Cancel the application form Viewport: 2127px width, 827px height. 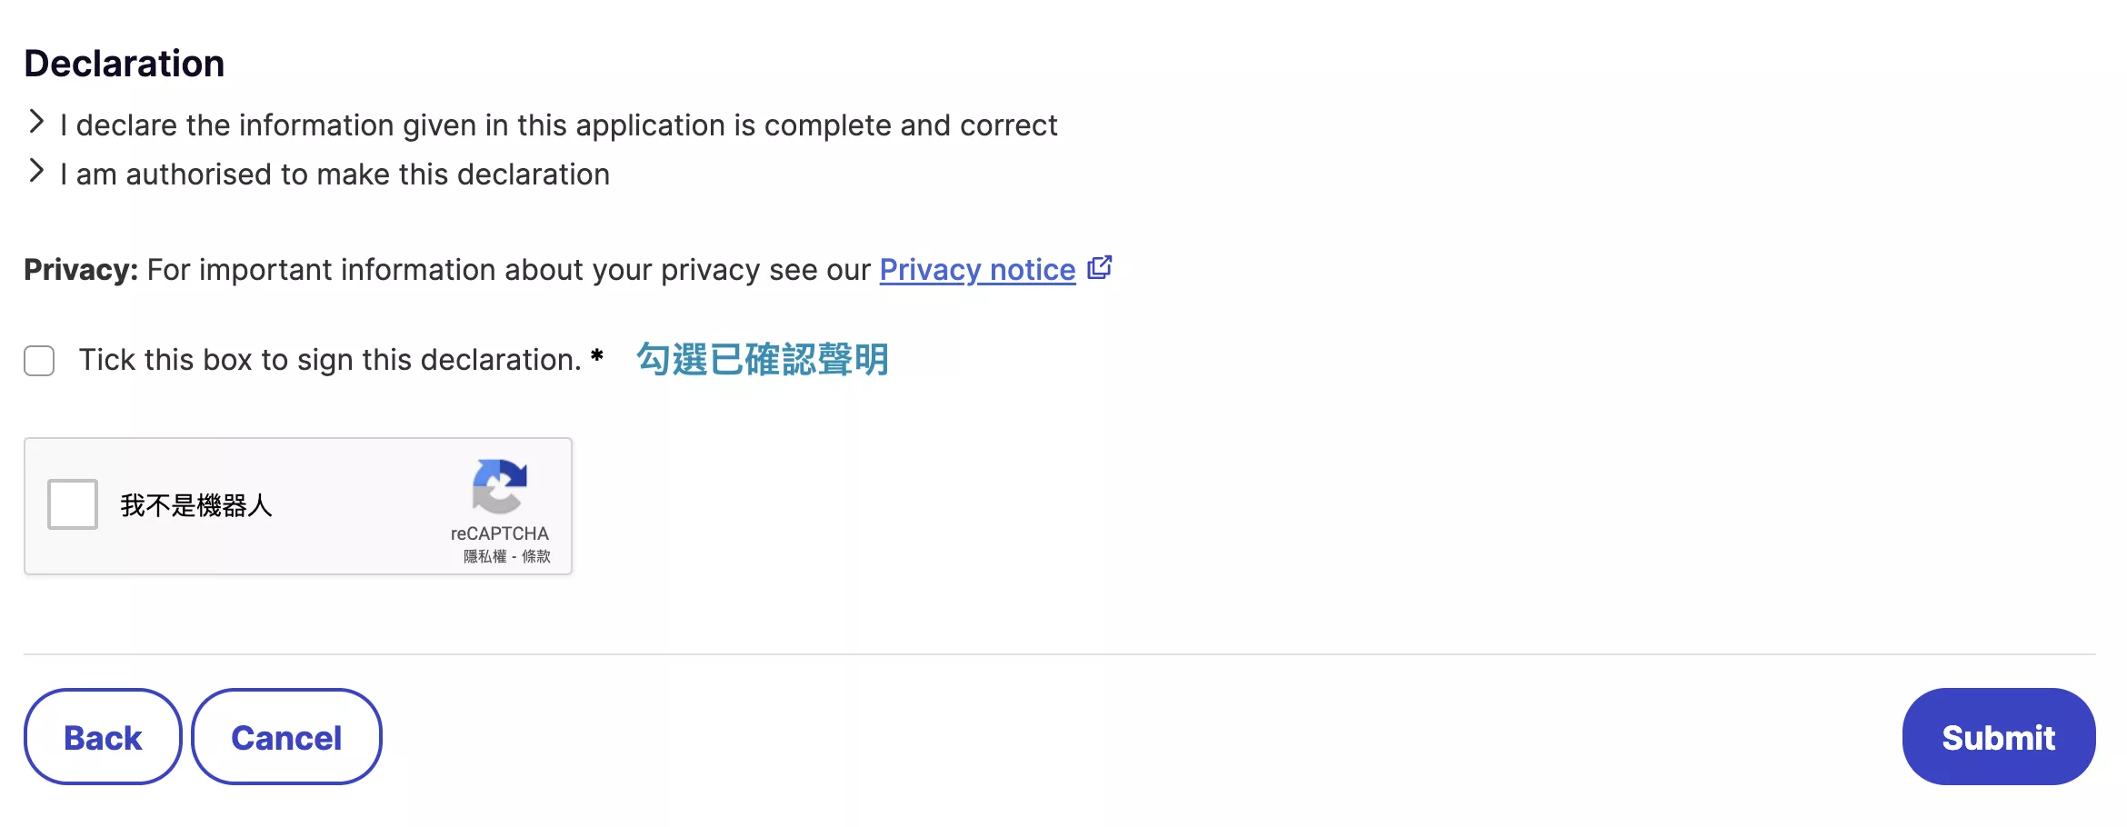click(x=286, y=737)
